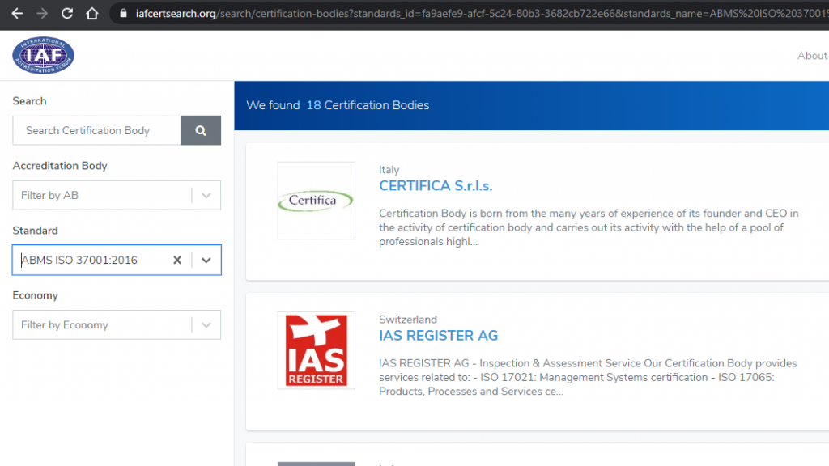Click the Certifica logo thumbnail
The height and width of the screenshot is (466, 829).
(x=316, y=201)
